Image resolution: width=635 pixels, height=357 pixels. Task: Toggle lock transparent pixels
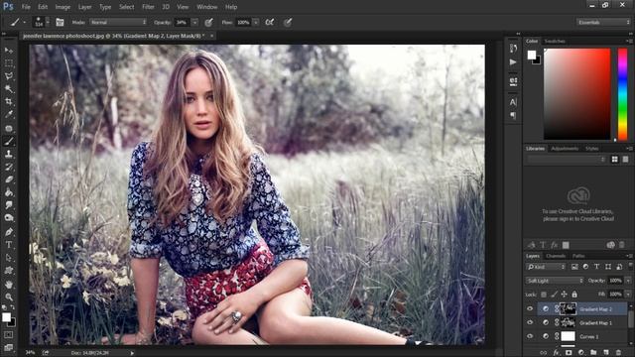coord(544,295)
